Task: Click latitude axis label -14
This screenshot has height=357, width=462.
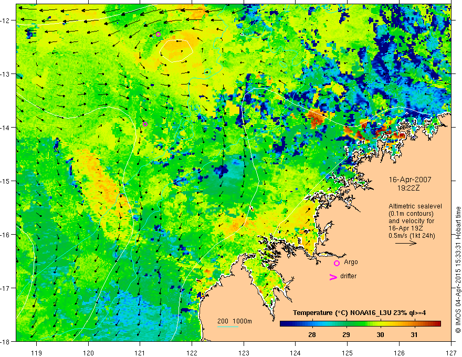Action: click(x=6, y=128)
